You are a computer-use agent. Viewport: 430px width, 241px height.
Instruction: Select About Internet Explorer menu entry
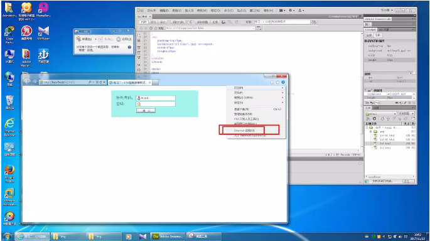coord(250,136)
